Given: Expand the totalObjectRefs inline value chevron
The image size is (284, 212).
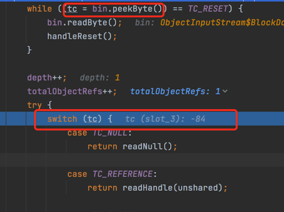Looking at the screenshot, I should 225,92.
